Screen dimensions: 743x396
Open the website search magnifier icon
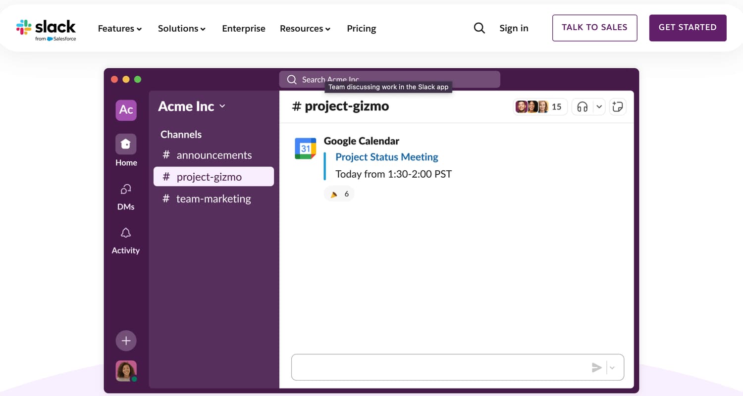[479, 28]
